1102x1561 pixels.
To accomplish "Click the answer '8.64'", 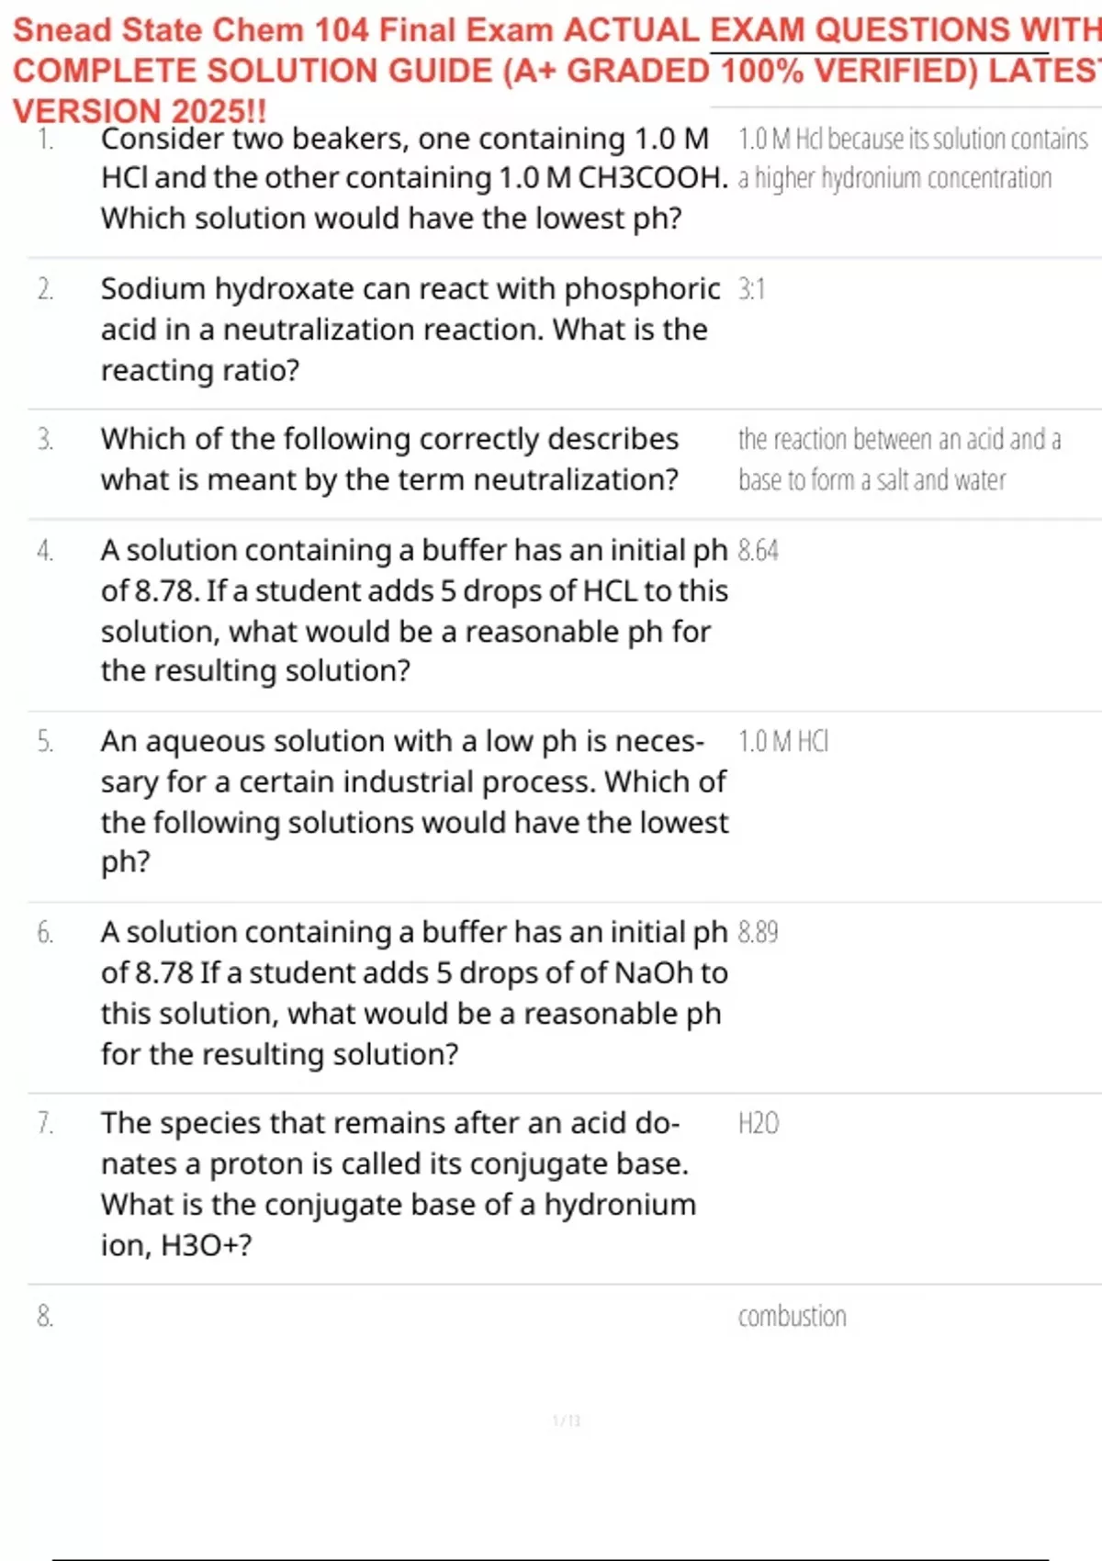I will 758,550.
